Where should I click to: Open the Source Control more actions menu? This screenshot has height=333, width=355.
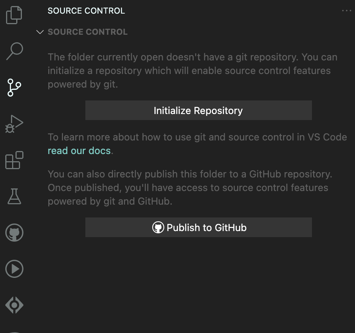(346, 11)
